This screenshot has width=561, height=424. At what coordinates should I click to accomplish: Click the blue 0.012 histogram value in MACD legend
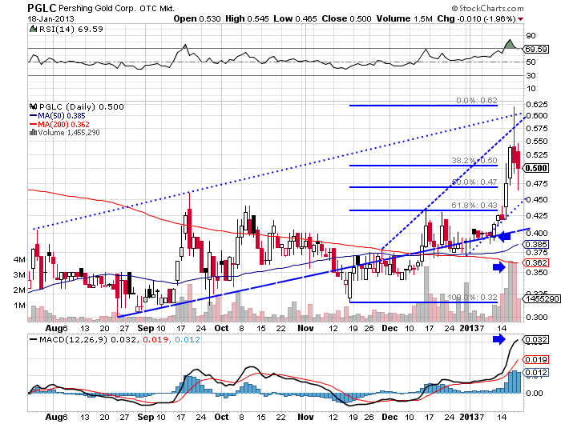click(188, 339)
